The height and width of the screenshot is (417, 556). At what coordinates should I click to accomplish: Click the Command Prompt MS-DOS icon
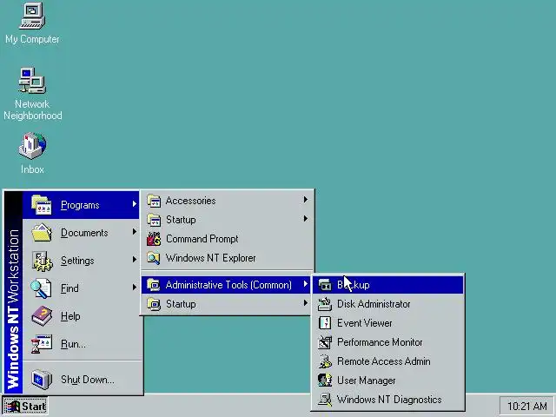(x=154, y=239)
